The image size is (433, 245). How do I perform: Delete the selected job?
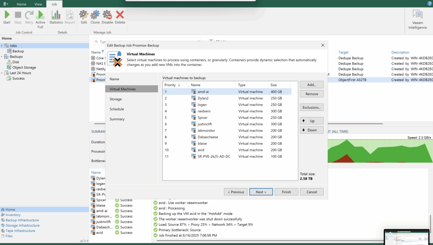pyautogui.click(x=120, y=17)
